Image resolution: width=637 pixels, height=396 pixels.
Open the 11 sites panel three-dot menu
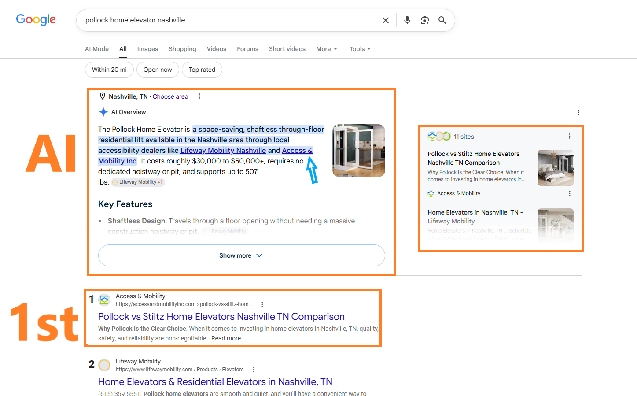570,136
